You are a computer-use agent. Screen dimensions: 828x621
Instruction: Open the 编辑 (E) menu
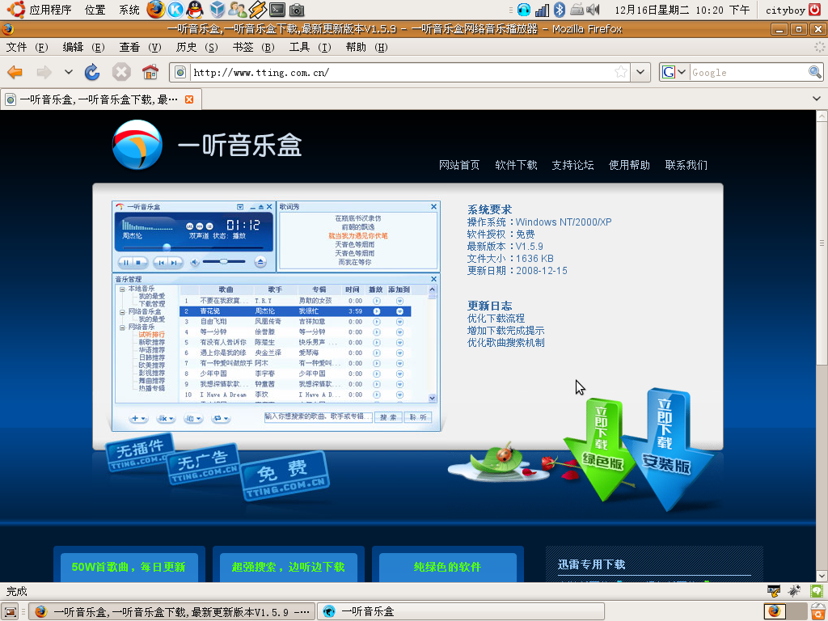[x=83, y=48]
